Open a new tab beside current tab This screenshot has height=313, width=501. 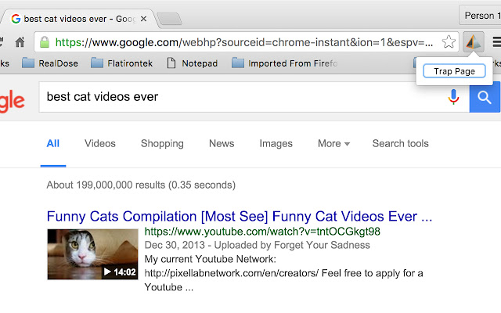click(170, 19)
